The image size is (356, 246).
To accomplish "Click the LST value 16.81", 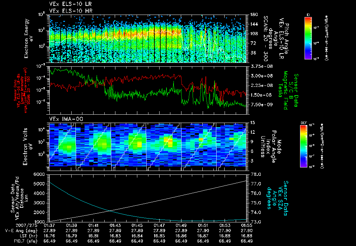I will click(x=93, y=236).
